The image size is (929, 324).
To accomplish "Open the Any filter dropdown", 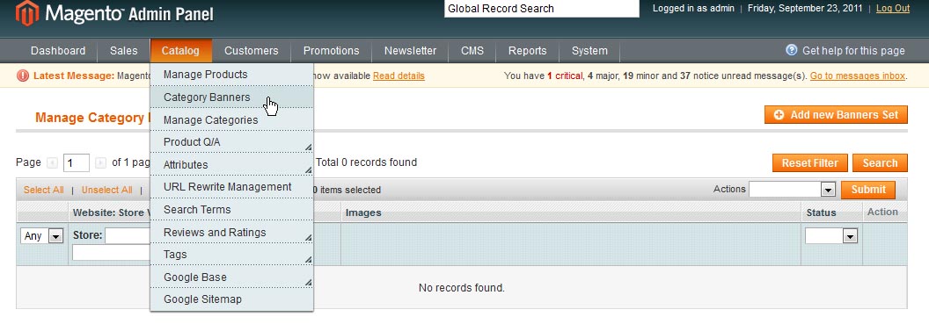I will click(41, 236).
